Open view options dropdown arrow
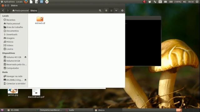This screenshot has width=200, height=112. (116, 11)
